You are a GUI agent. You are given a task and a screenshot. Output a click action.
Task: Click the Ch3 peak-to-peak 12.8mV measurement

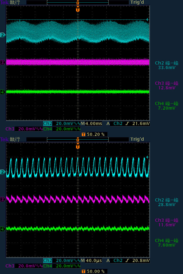pyautogui.click(x=167, y=85)
